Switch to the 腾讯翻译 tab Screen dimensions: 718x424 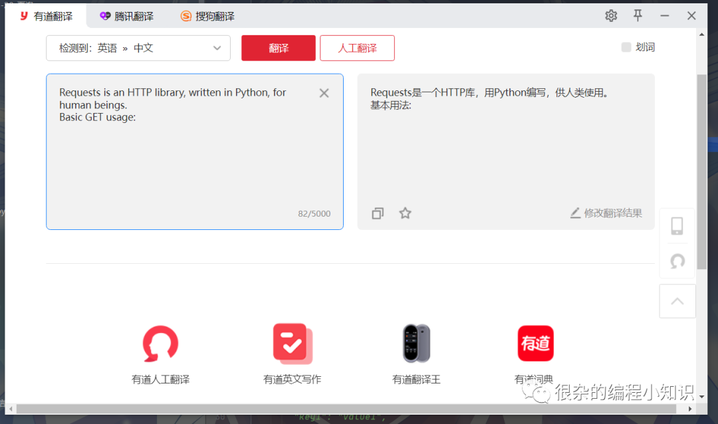click(x=127, y=17)
